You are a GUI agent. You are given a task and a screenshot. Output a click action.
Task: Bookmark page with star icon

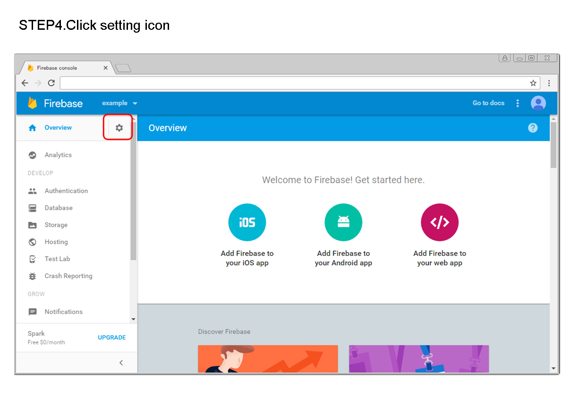click(x=533, y=83)
